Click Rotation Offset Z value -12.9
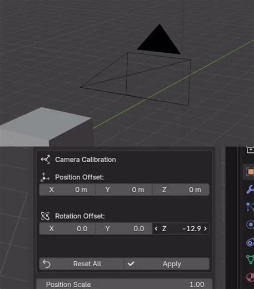The image size is (254, 289). [x=192, y=228]
